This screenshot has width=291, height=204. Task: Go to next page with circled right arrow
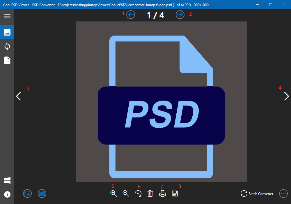pos(180,15)
